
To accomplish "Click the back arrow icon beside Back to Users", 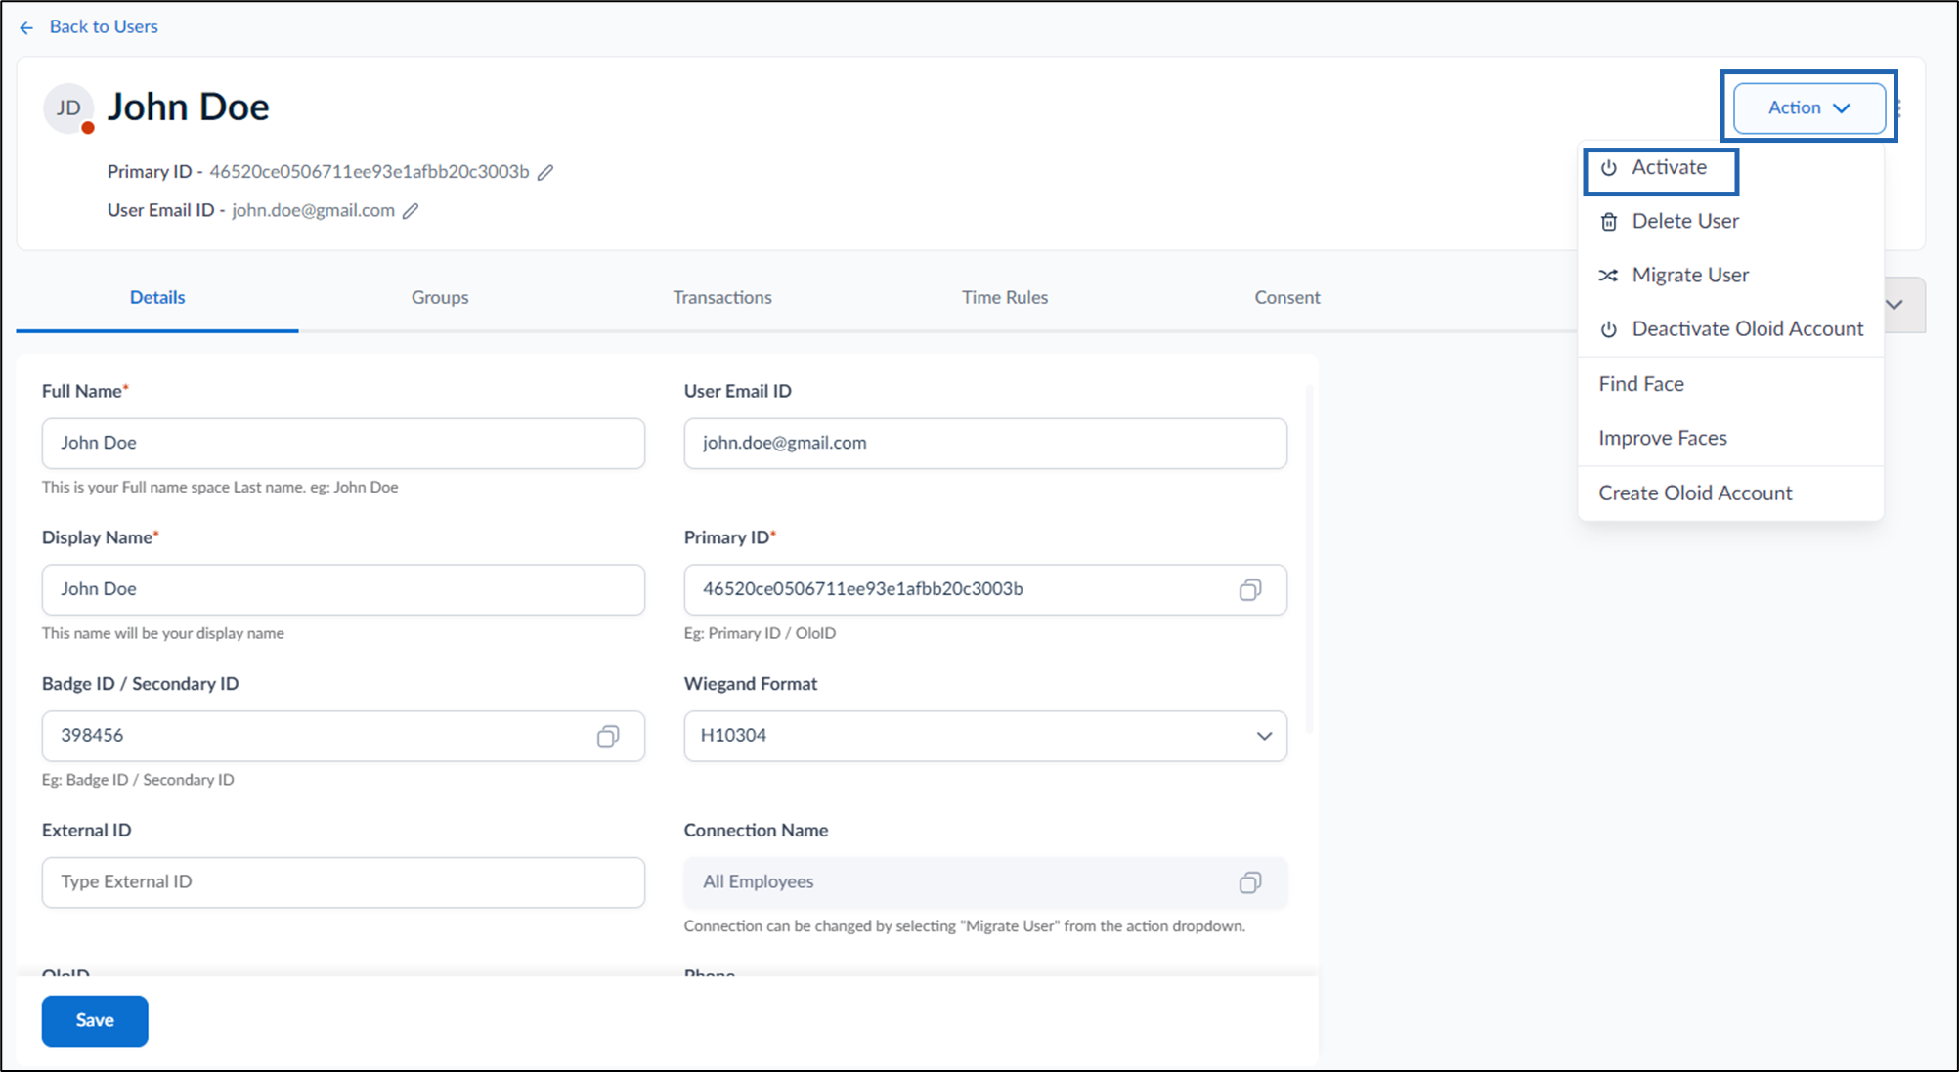I will click(x=26, y=27).
